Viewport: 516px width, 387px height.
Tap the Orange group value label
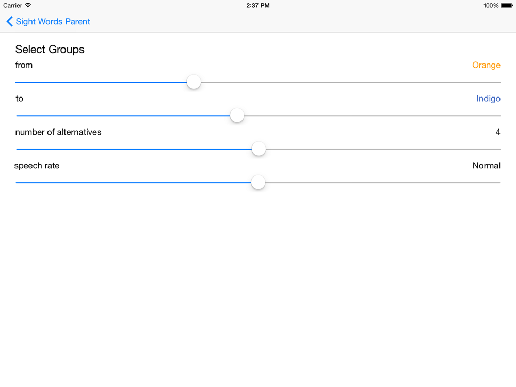[486, 65]
